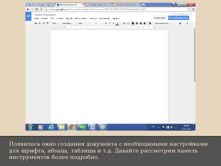This screenshot has width=221, height=166.
Task: Open the paragraph style dropdown
Action: pyautogui.click(x=68, y=24)
